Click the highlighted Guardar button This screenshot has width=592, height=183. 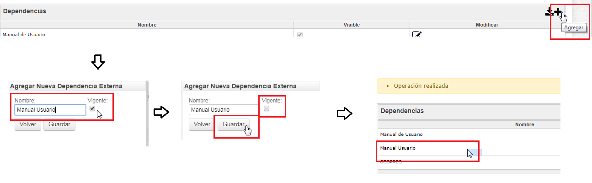pyautogui.click(x=233, y=124)
